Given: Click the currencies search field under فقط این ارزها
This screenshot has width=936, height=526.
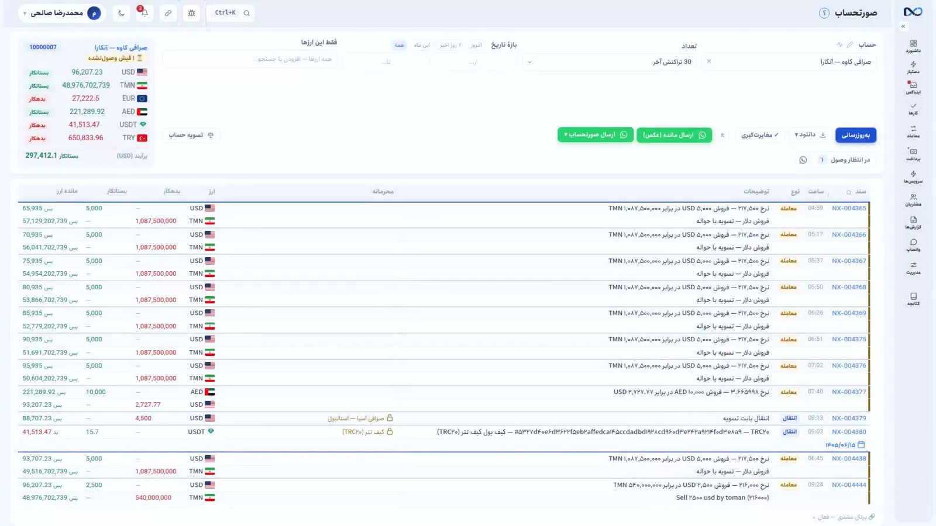Looking at the screenshot, I should 250,59.
